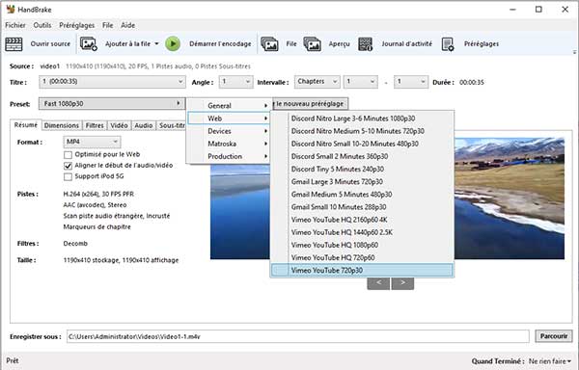Expand the Ajouter à la file dropdown arrow
The width and height of the screenshot is (579, 370).
point(156,44)
